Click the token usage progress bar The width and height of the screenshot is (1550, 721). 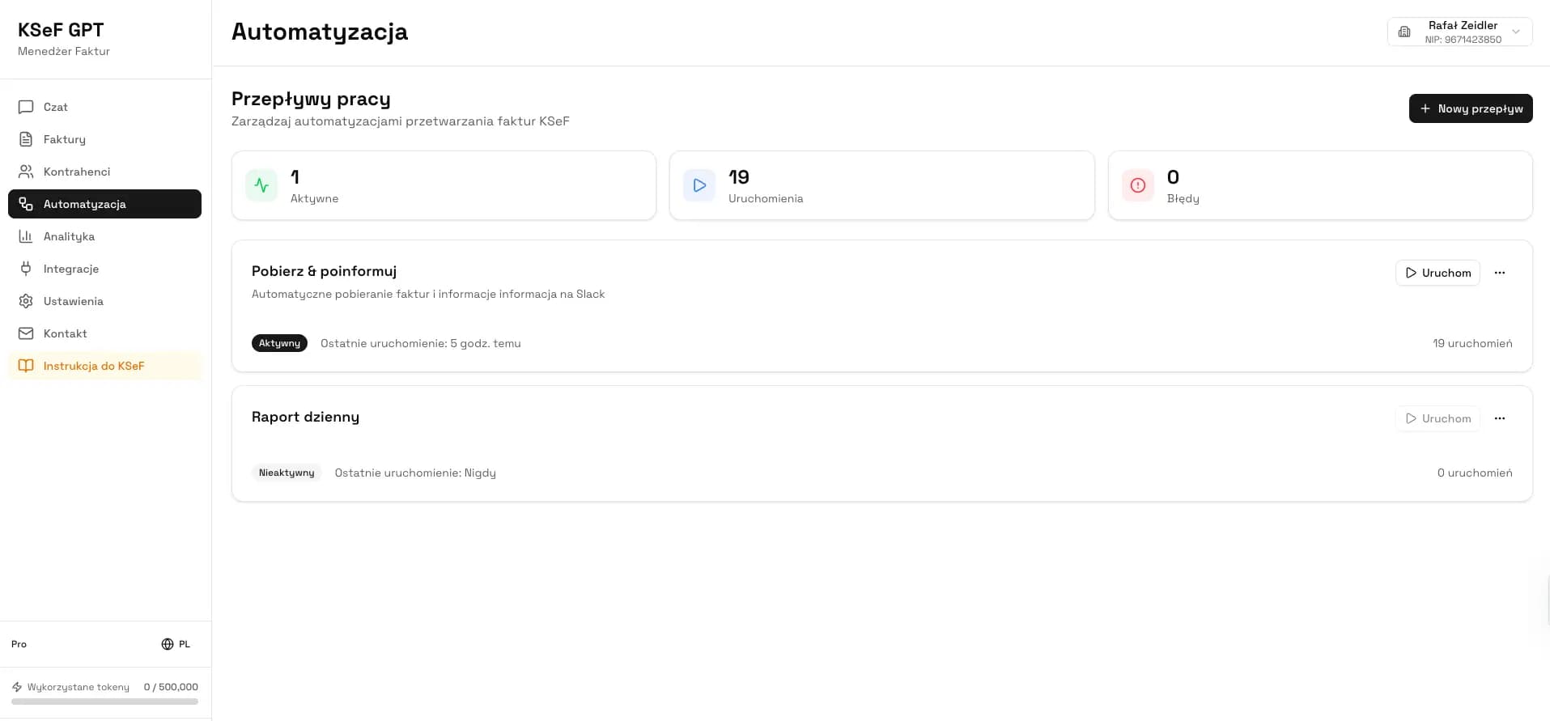pos(104,702)
